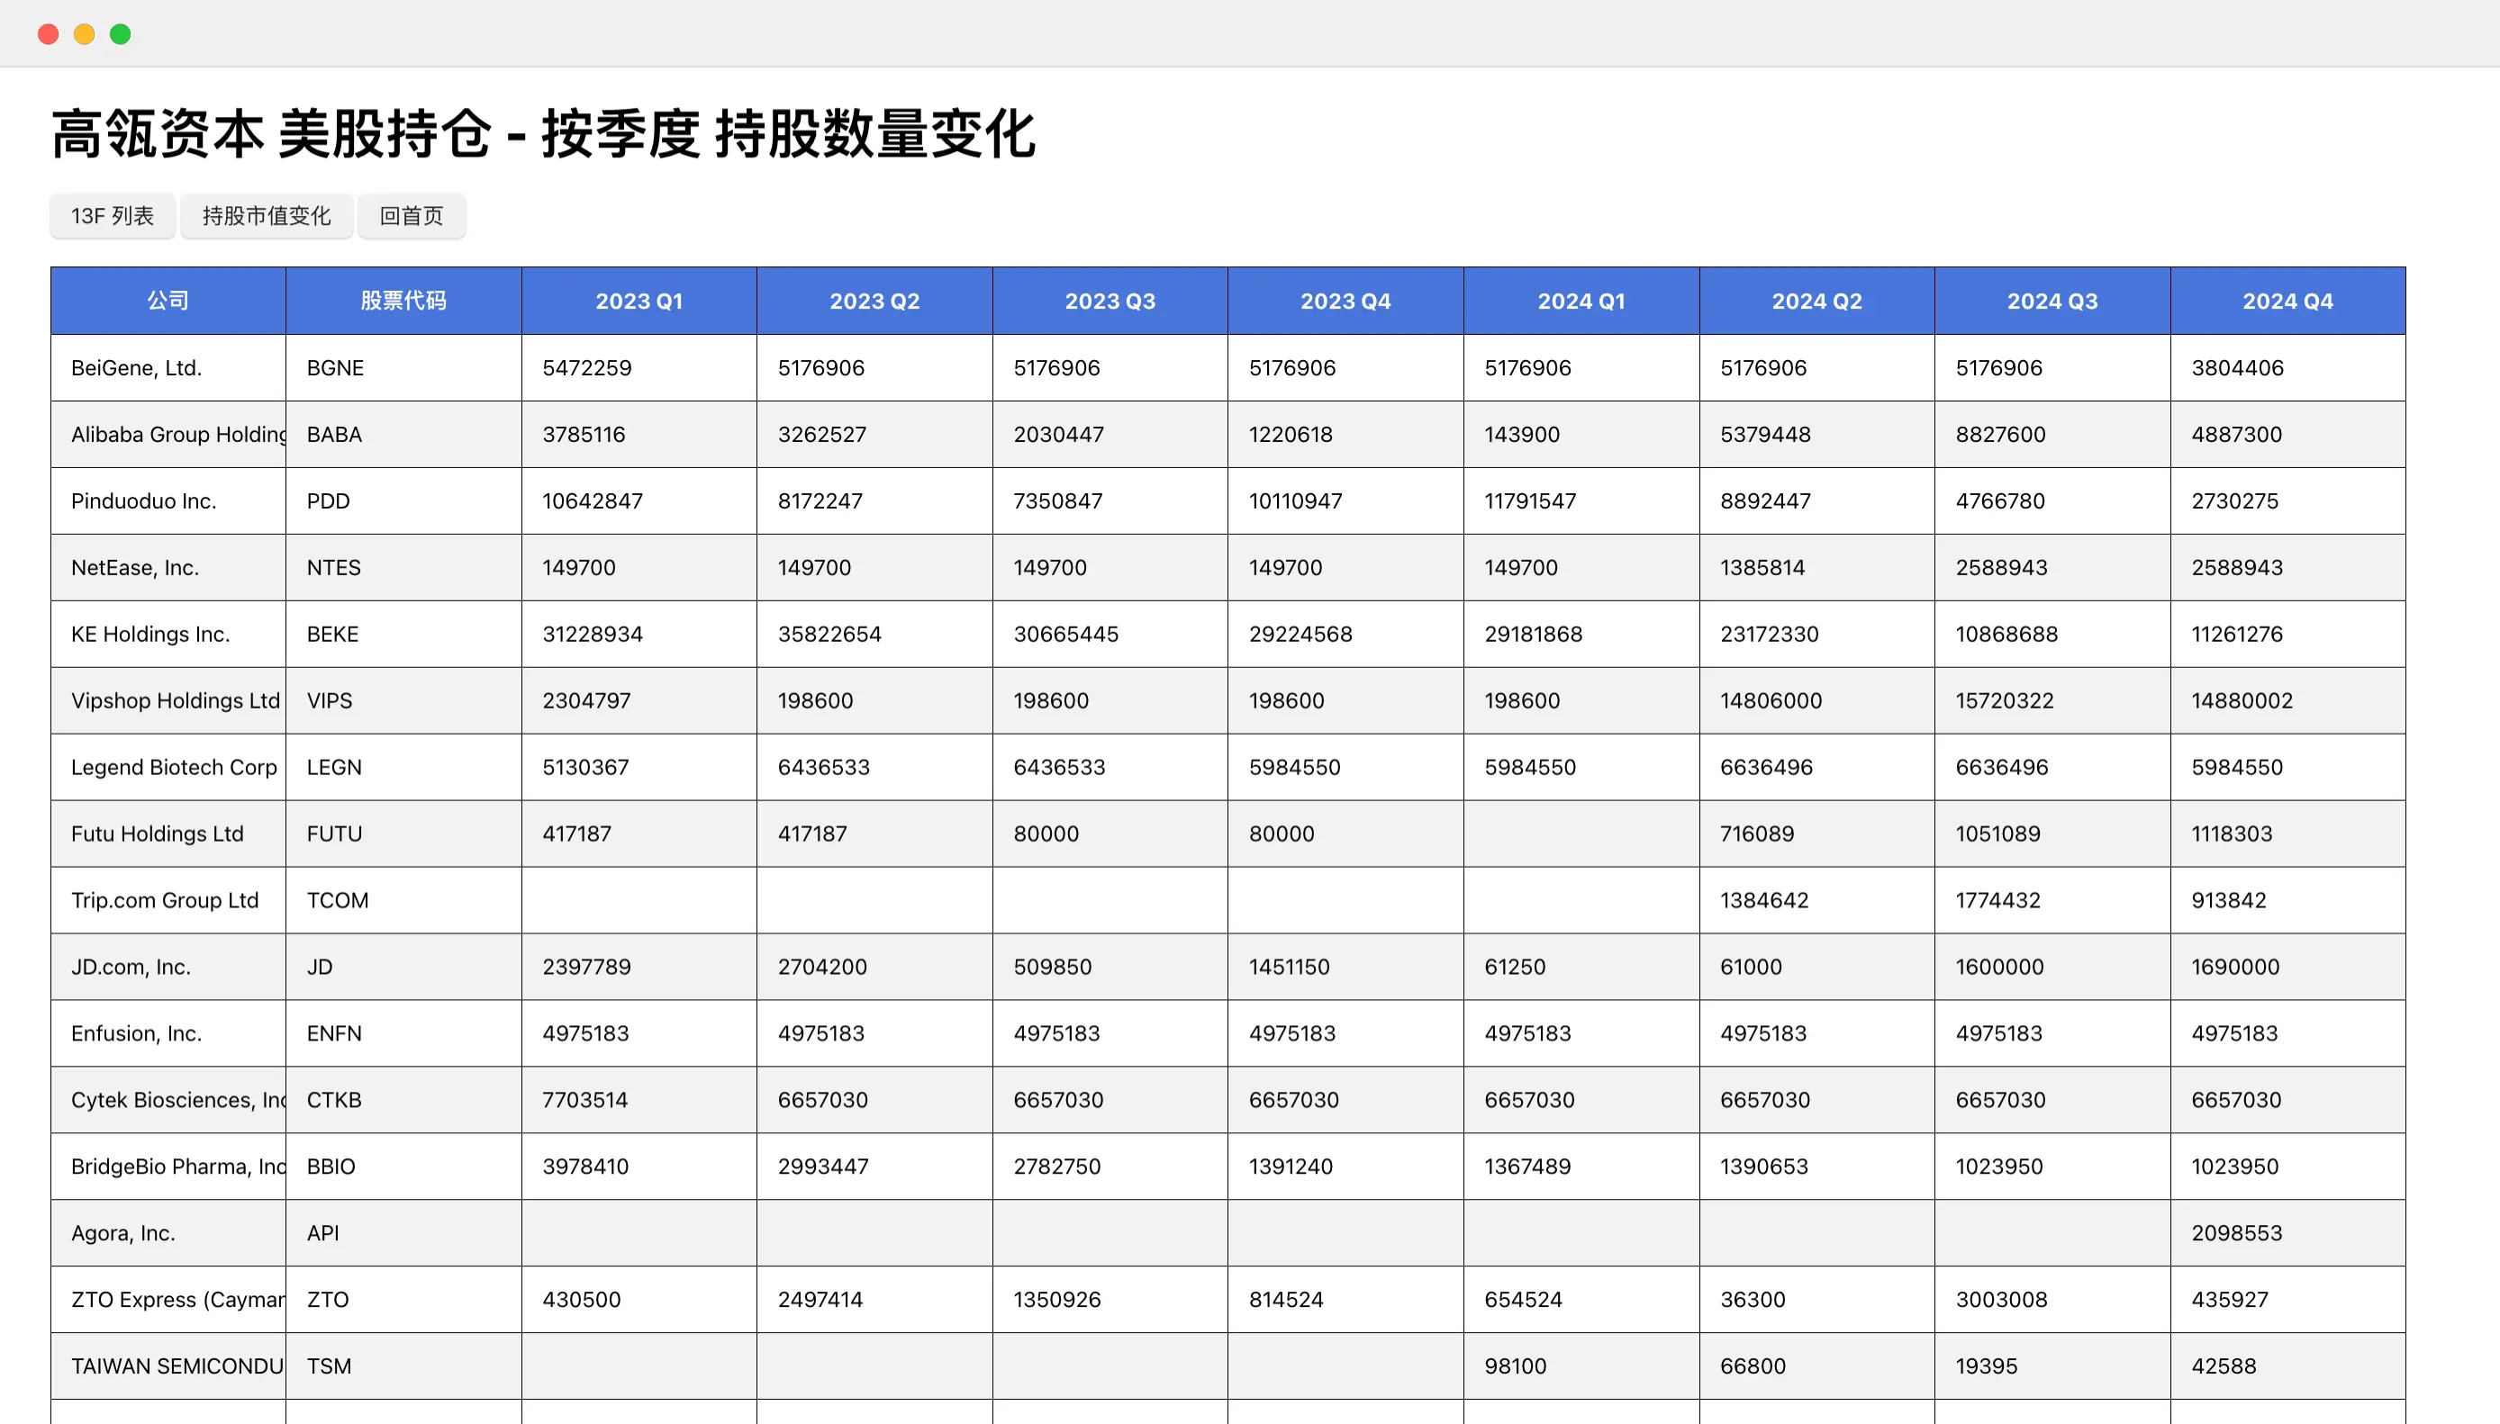
Task: Select the Cytek Biosciences company cell
Action: [168, 1099]
